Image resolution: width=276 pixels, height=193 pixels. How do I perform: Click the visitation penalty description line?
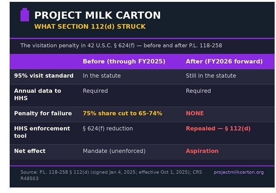pos(121,45)
